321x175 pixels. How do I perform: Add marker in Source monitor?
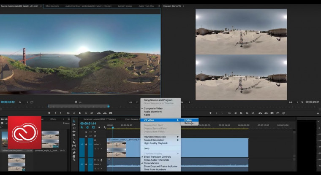pyautogui.click(x=49, y=113)
